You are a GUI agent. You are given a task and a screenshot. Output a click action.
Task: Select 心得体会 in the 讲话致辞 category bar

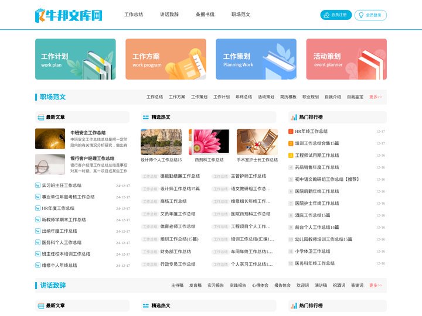[260, 286]
